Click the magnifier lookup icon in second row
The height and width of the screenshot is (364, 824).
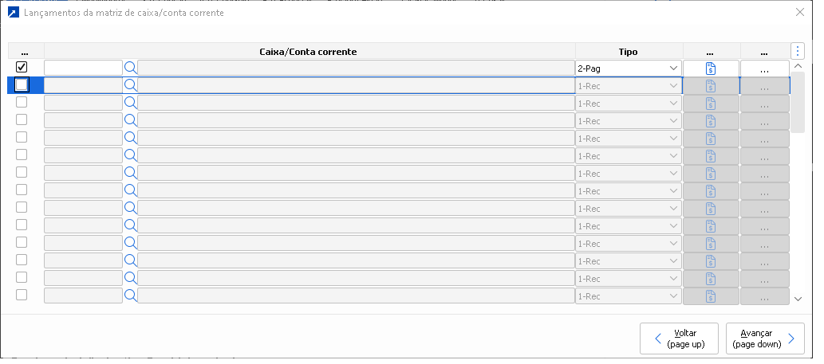pyautogui.click(x=131, y=85)
